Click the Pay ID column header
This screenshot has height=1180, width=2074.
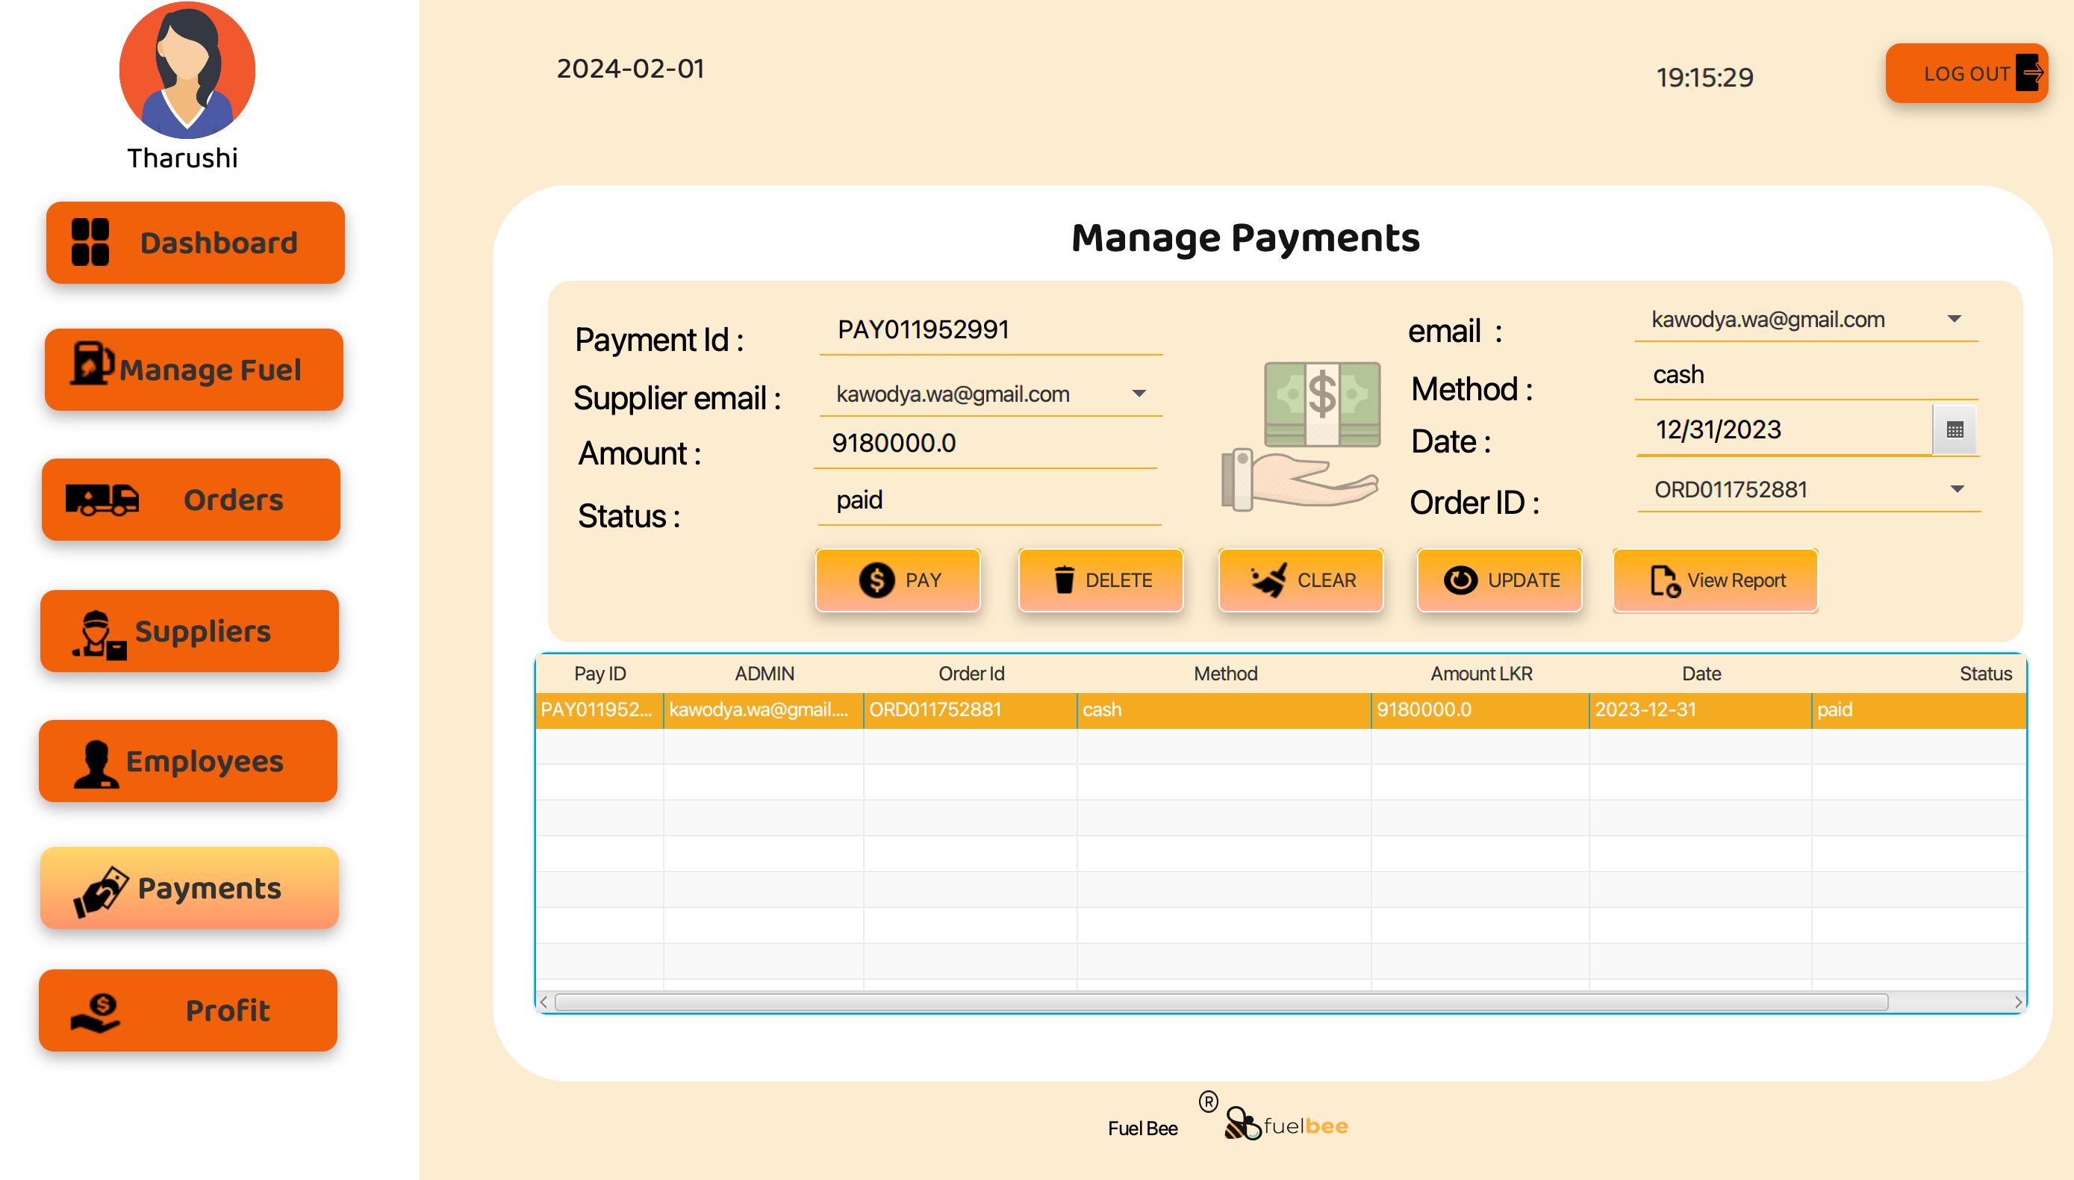(600, 674)
